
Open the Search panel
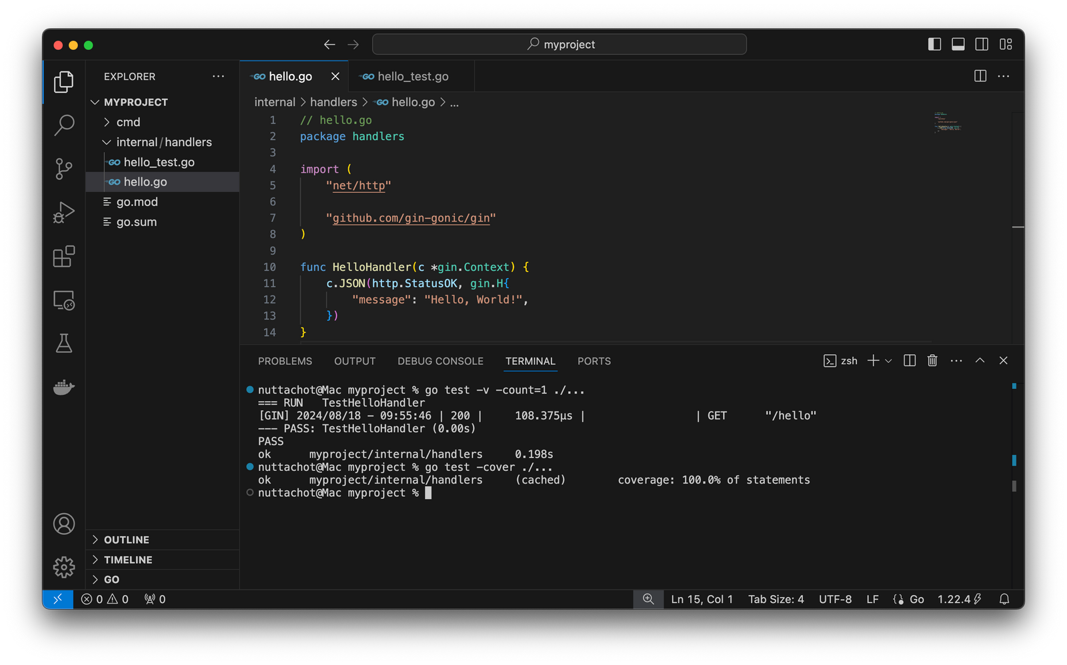(x=63, y=125)
